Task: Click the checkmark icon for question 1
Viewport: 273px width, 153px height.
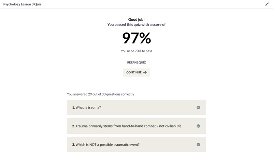Action: [198, 107]
